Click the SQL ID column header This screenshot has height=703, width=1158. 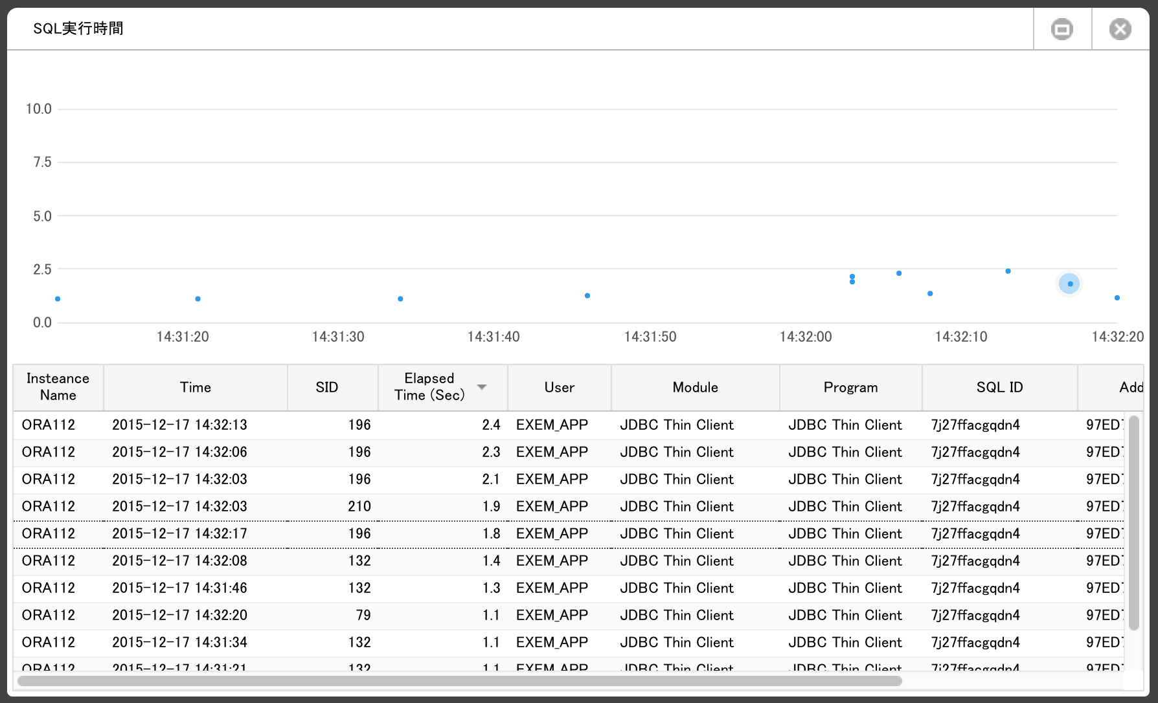[1000, 387]
